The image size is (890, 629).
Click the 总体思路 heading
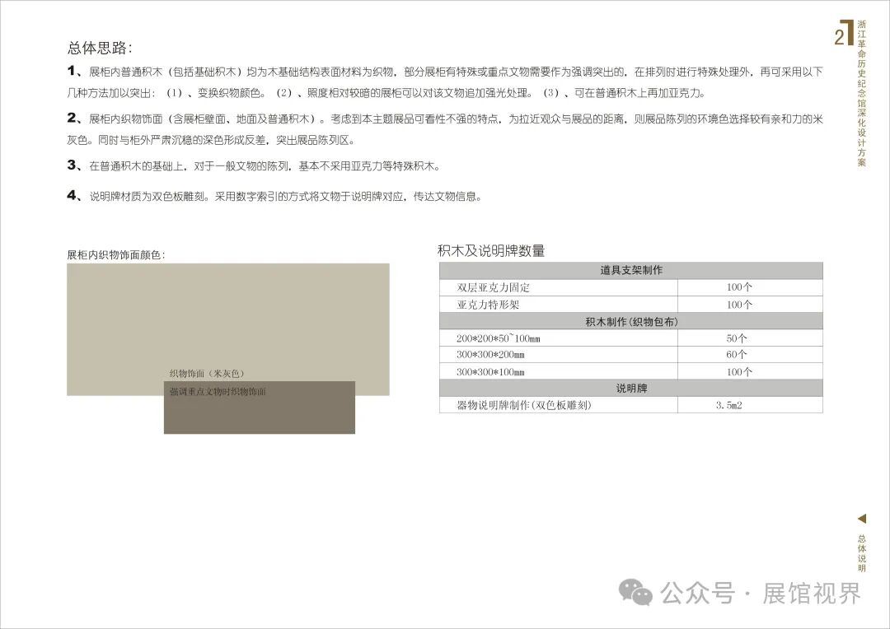coord(100,47)
